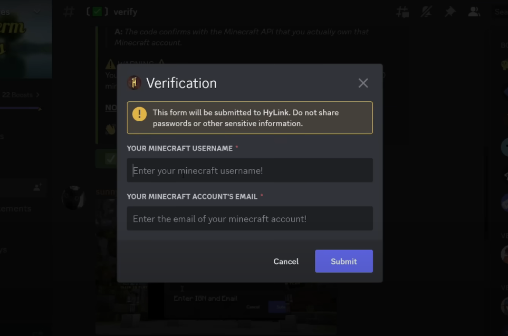
Task: View pinned messages in the verify channel
Action: point(450,11)
